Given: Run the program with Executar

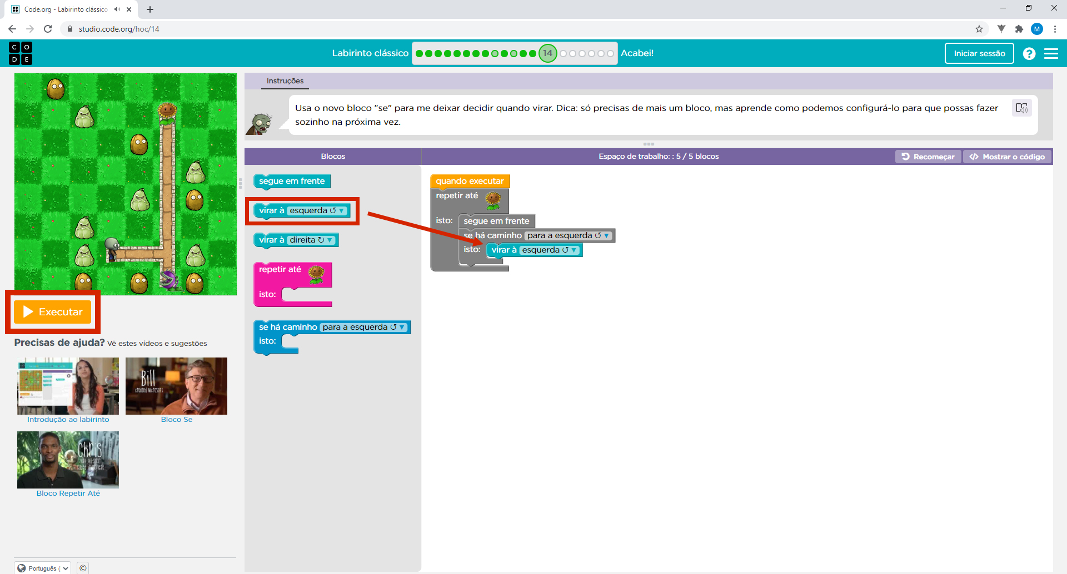Looking at the screenshot, I should [53, 312].
